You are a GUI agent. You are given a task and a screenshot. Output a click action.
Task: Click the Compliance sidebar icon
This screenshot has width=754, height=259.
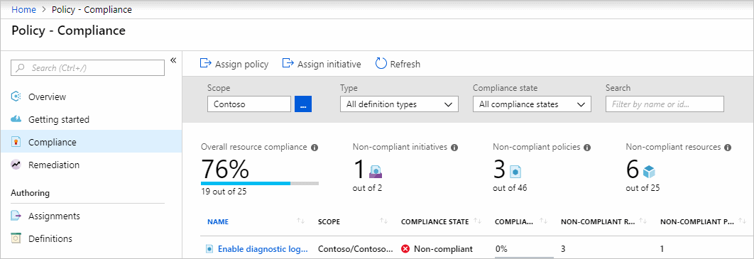click(x=16, y=142)
